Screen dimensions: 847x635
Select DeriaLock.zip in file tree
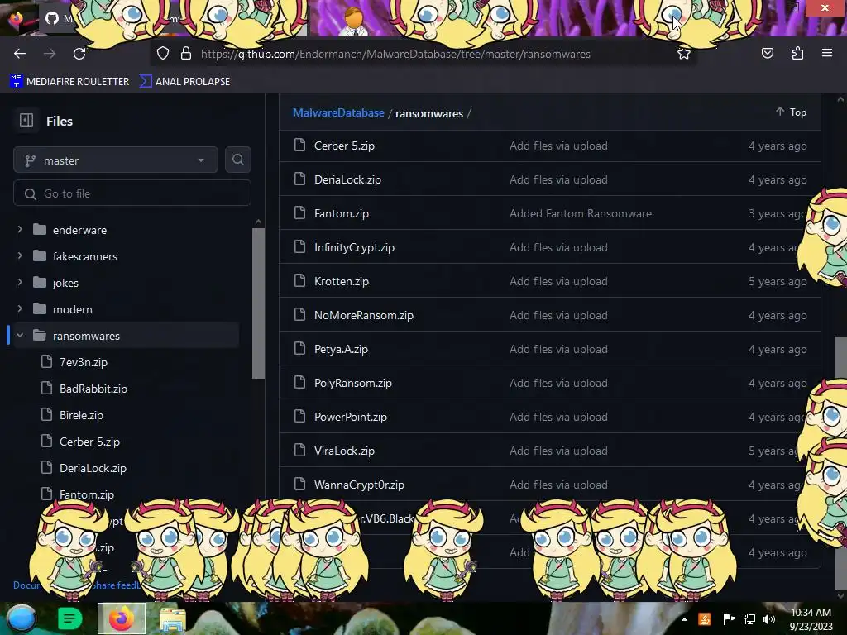coord(93,468)
